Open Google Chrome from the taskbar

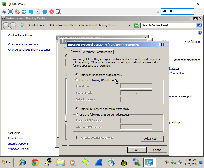click(35, 162)
